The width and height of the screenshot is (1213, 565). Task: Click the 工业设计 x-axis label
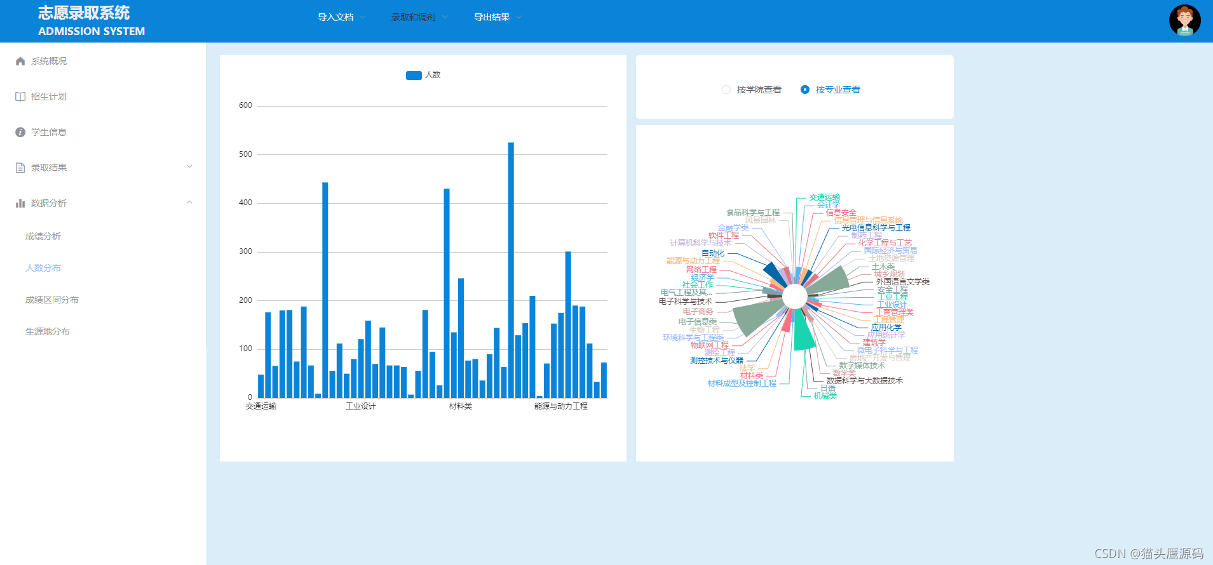[361, 406]
